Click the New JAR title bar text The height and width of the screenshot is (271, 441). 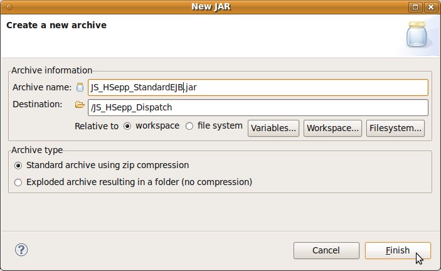pos(220,7)
